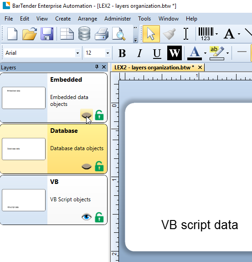Open Print Preview magnifier icon
Screen dimensions: 252x262
click(x=119, y=34)
